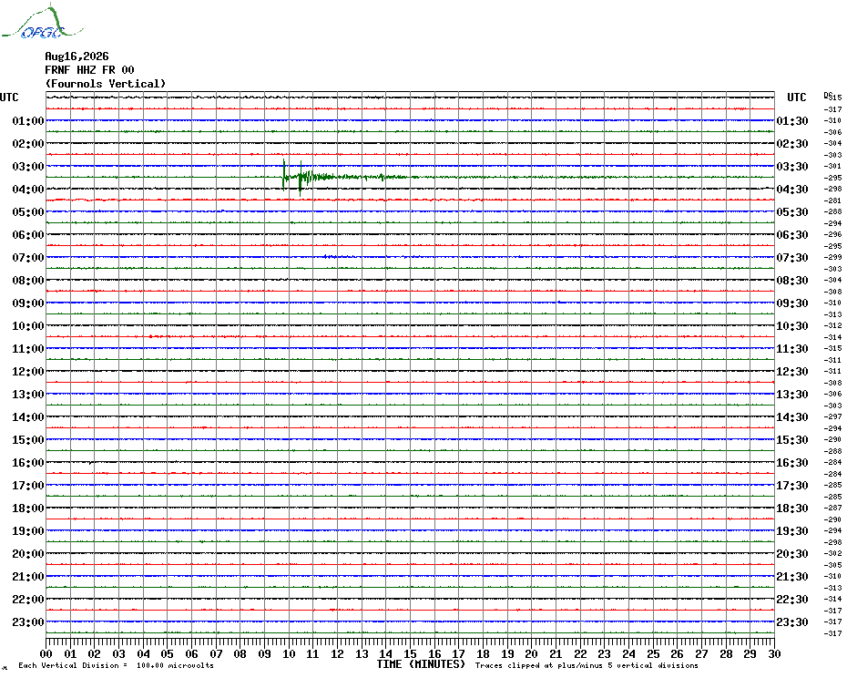
Task: Click minute tick label "30" on the bottom axis
Action: coord(775,653)
